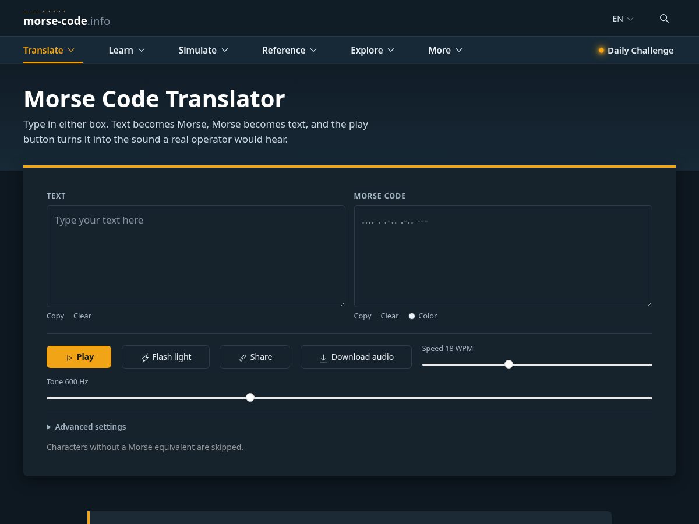Click the chain link share icon
The height and width of the screenshot is (524, 699).
click(243, 357)
